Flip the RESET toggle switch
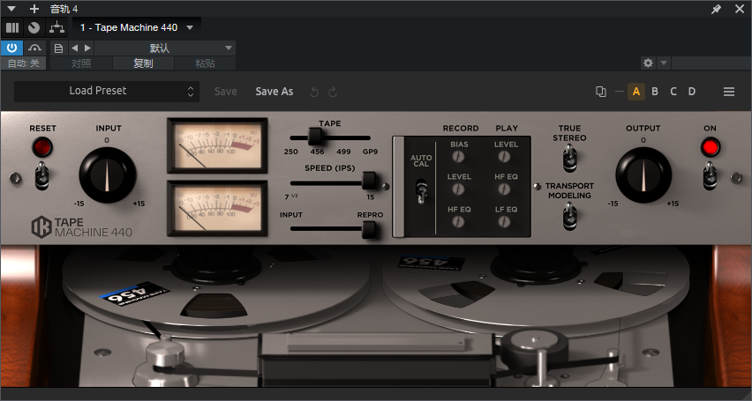Screen dimensions: 752x401 [41, 175]
